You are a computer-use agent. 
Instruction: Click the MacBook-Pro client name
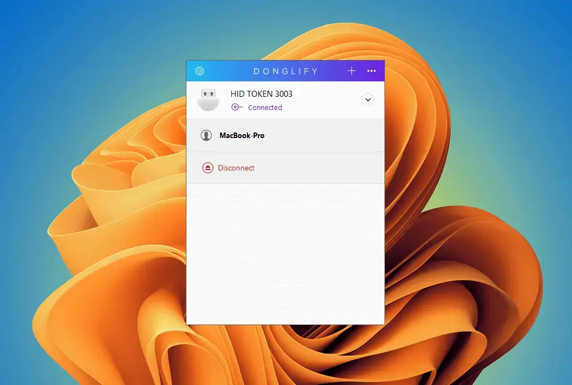pos(242,135)
